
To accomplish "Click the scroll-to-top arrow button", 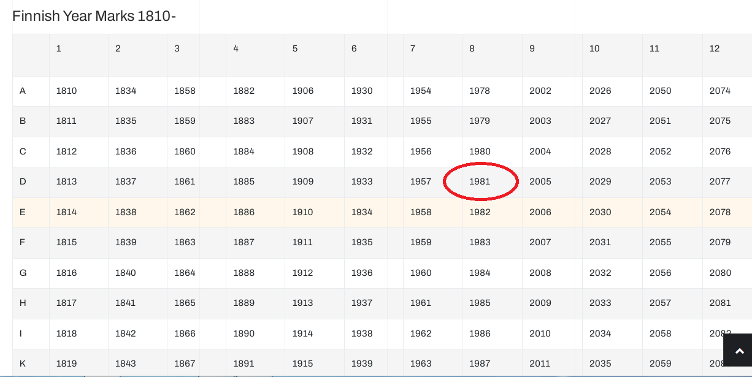I will tap(739, 351).
